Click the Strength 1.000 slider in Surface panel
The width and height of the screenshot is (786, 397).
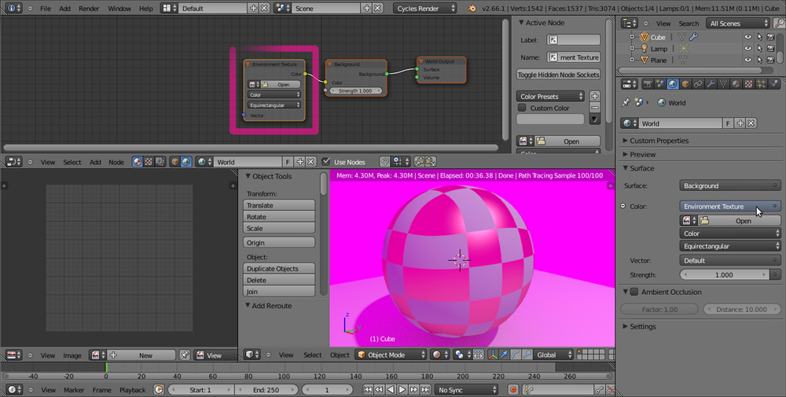[724, 275]
